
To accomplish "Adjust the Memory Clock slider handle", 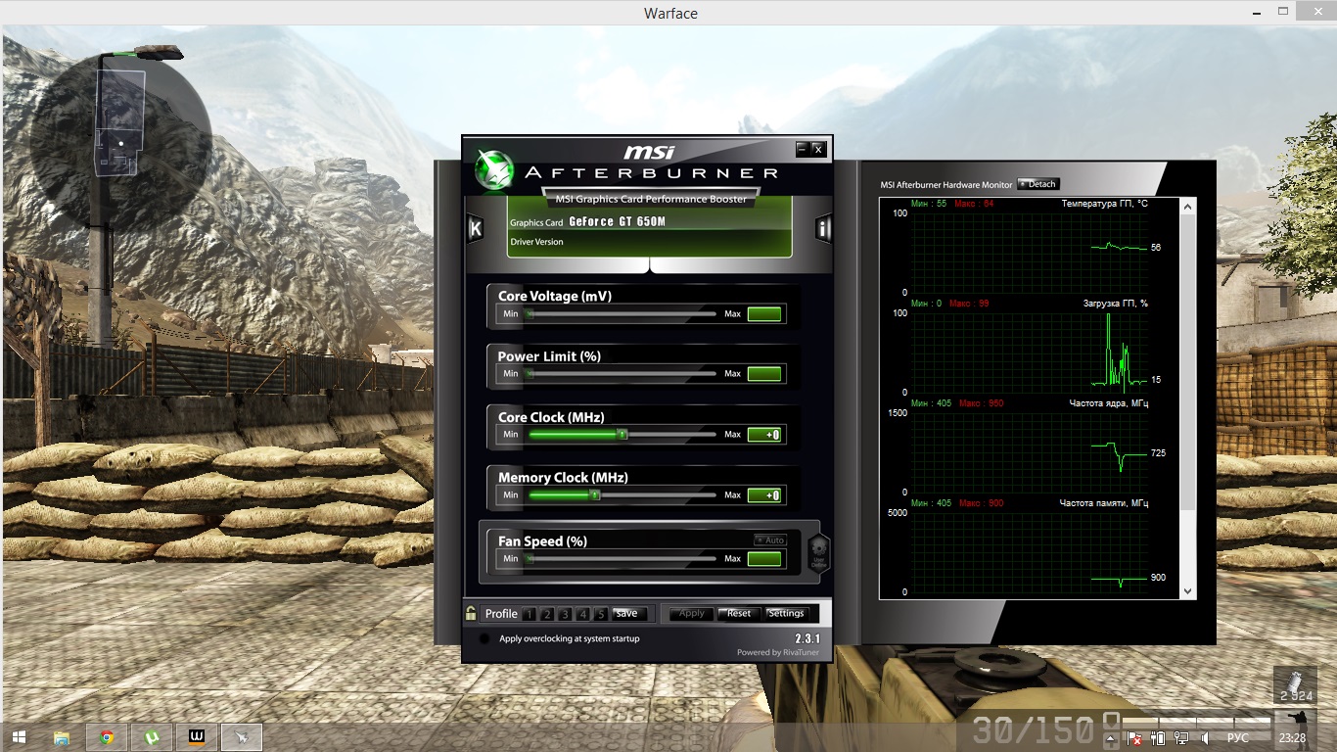I will point(594,495).
